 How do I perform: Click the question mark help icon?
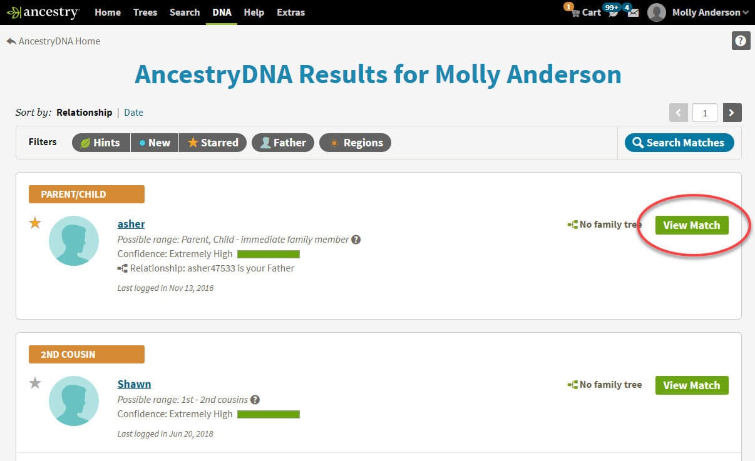pos(741,41)
